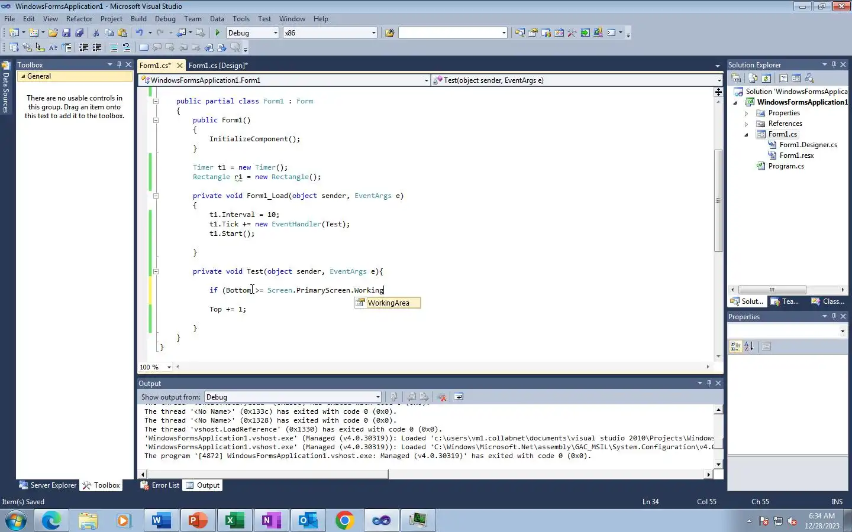Click View Designer icon in Solution Explorer
Viewport: 852px width, 532px height.
pos(796,78)
